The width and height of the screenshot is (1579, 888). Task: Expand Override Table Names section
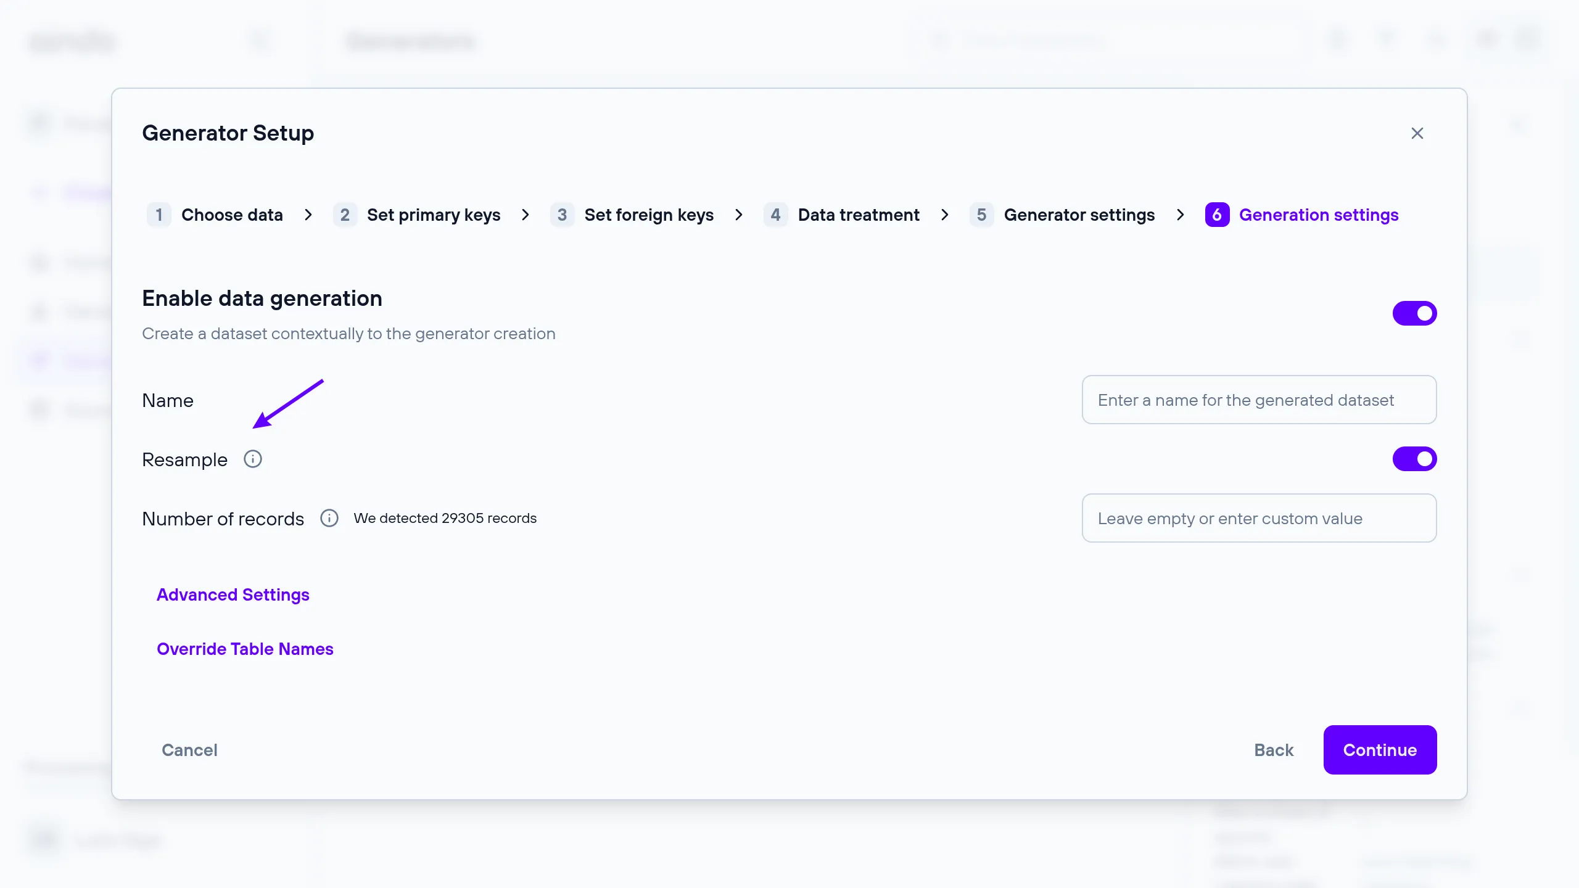(x=245, y=649)
